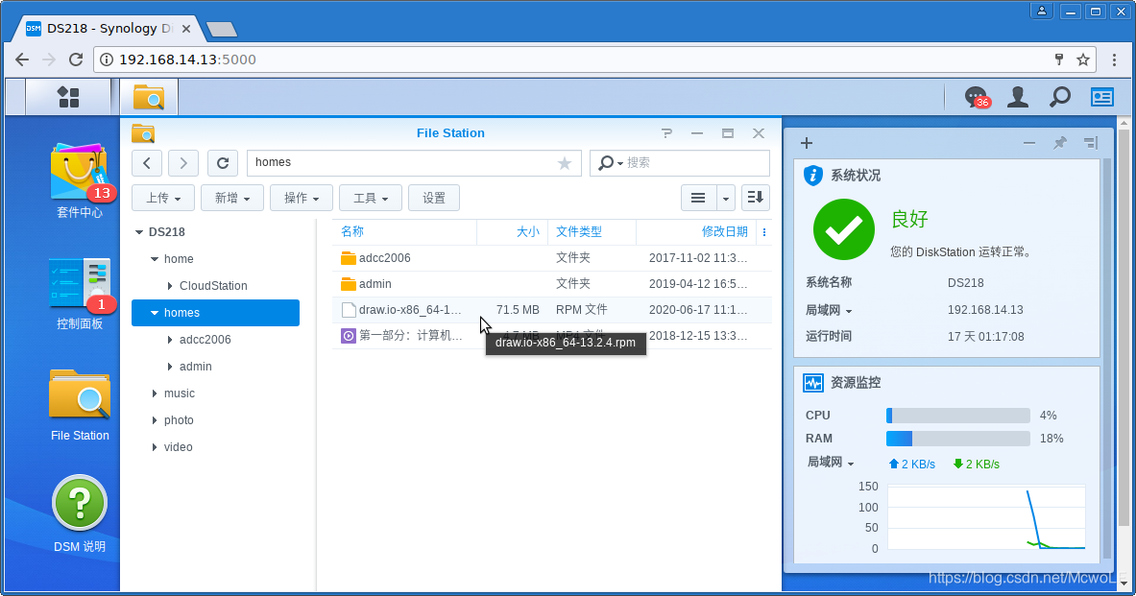Select the 第一部分 video file

552,336
